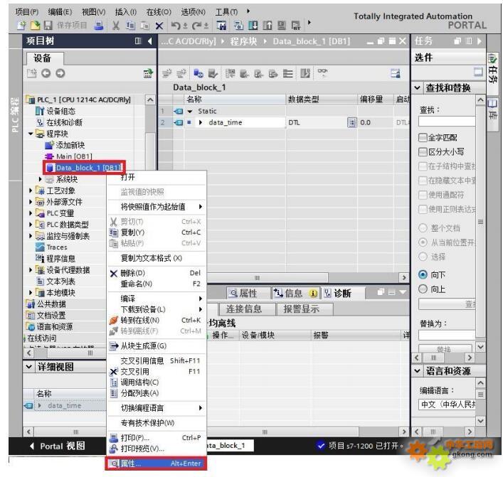The image size is (503, 477).
Task: Click the download to device icon
Action: click(x=253, y=26)
